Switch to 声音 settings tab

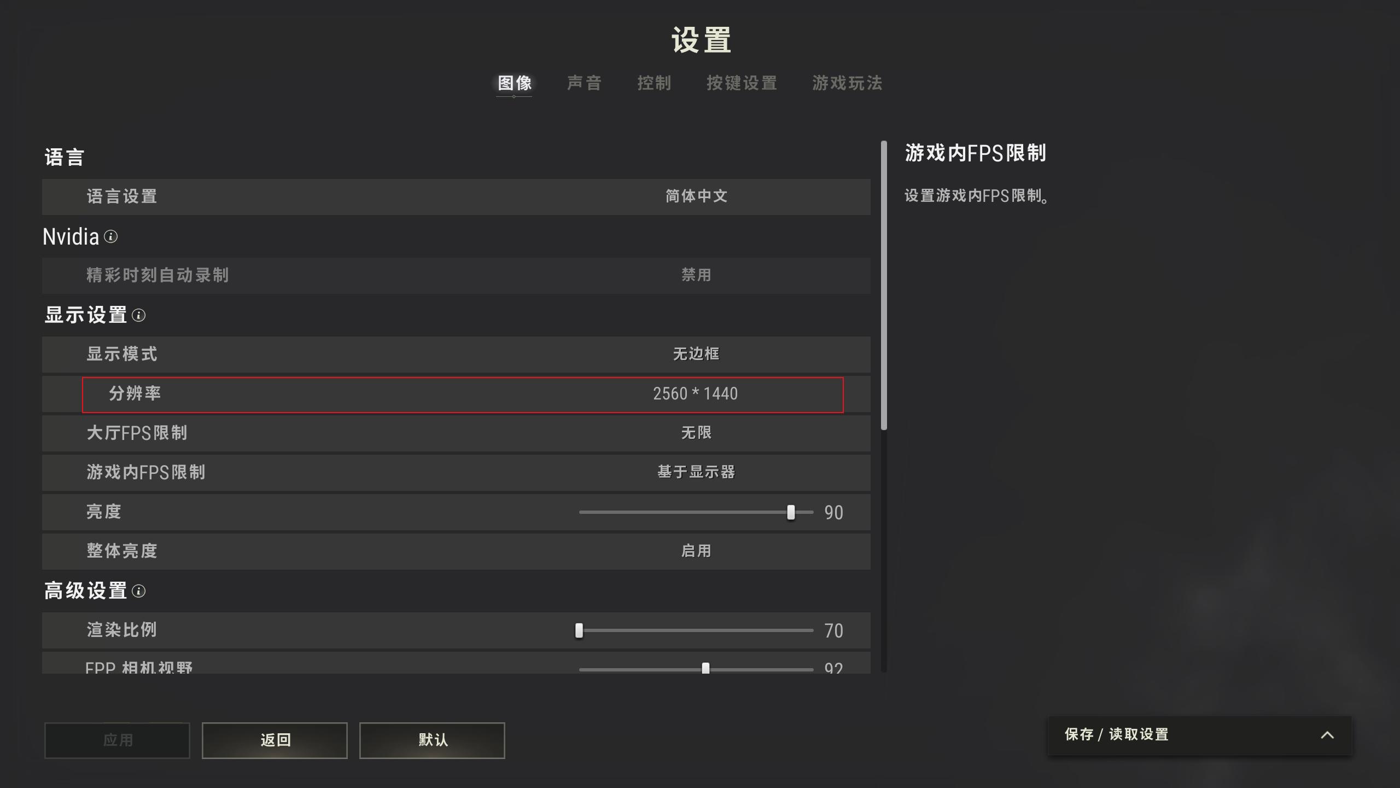pos(585,83)
